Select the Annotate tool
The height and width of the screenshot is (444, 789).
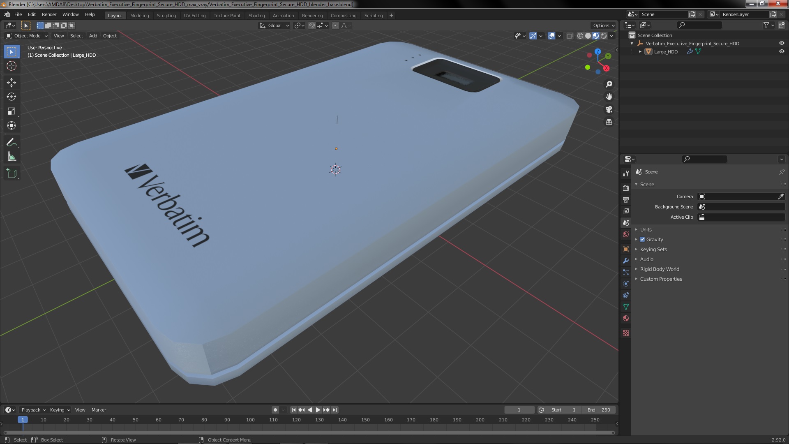pyautogui.click(x=12, y=143)
